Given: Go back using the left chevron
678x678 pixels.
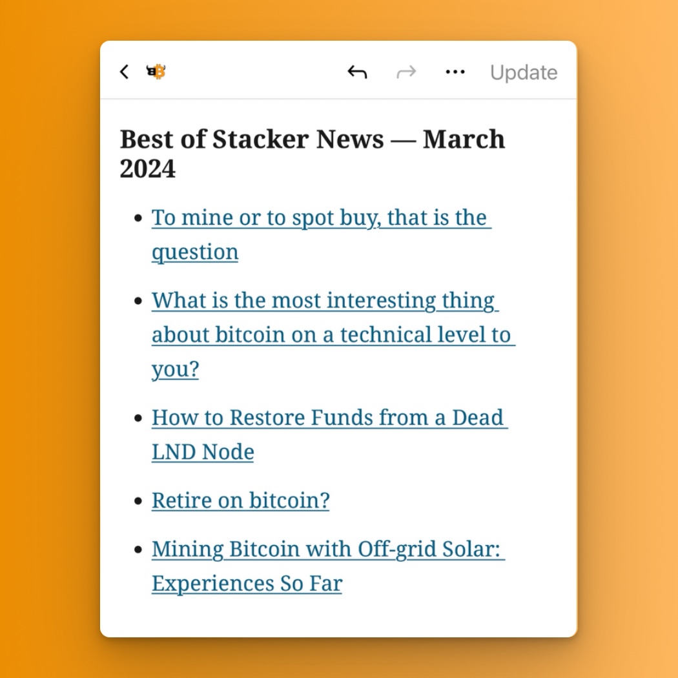Looking at the screenshot, I should [125, 72].
